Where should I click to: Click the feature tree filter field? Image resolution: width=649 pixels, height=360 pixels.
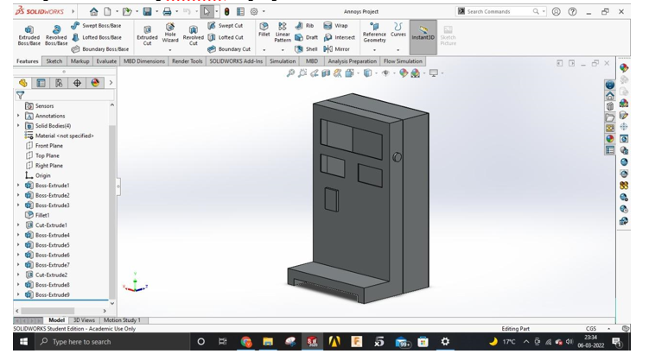pyautogui.click(x=65, y=96)
